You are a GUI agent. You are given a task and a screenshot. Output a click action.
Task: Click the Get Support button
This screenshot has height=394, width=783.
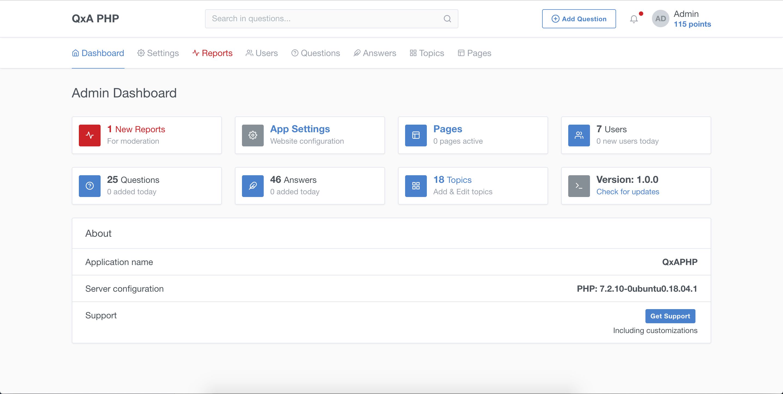[x=670, y=316]
